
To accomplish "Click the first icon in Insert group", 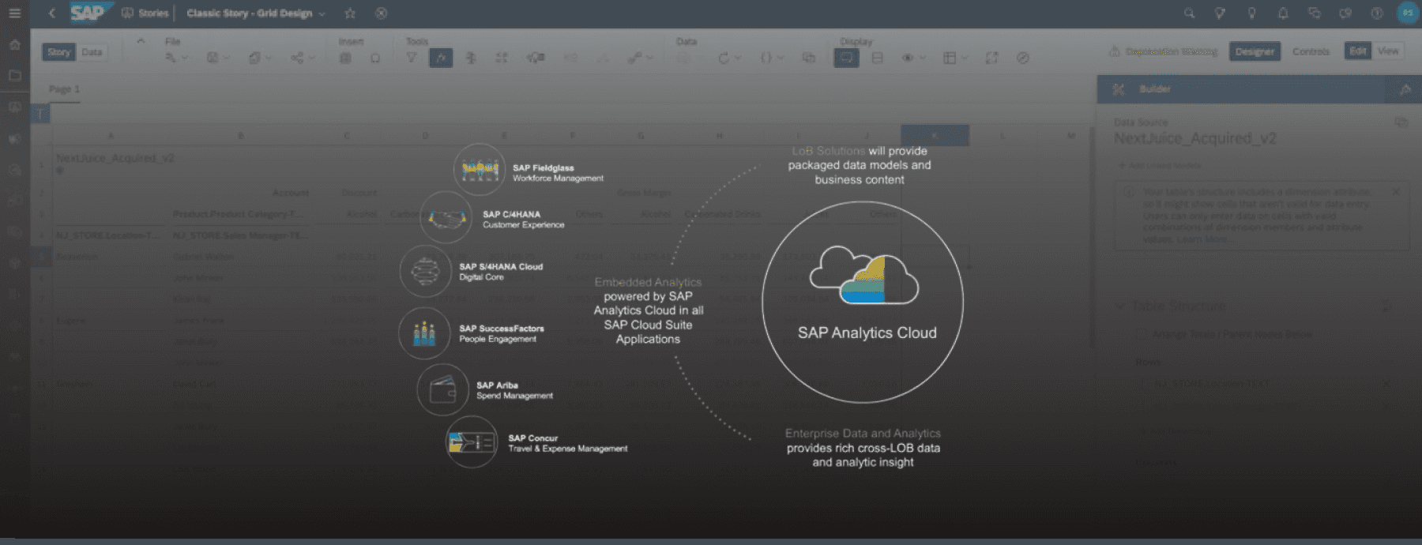I will point(345,58).
